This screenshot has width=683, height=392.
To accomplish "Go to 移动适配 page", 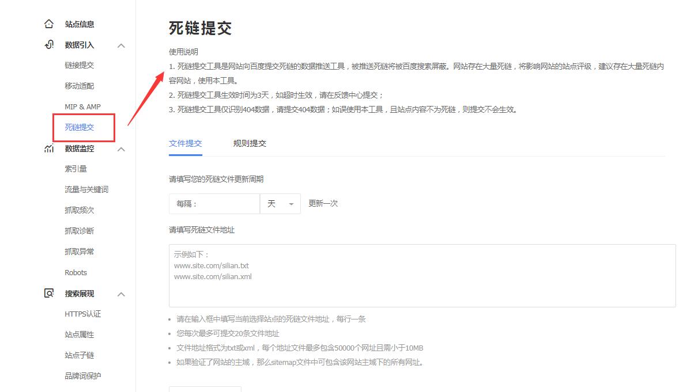I will point(80,86).
